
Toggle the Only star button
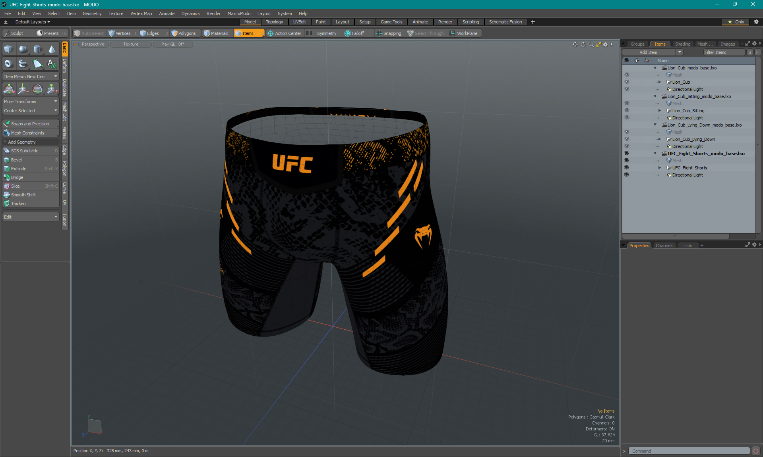click(x=736, y=22)
